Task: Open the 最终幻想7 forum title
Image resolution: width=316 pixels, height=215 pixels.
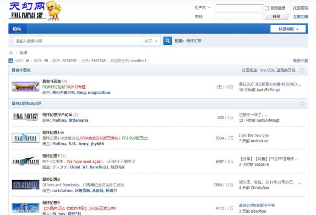Action: click(x=51, y=156)
